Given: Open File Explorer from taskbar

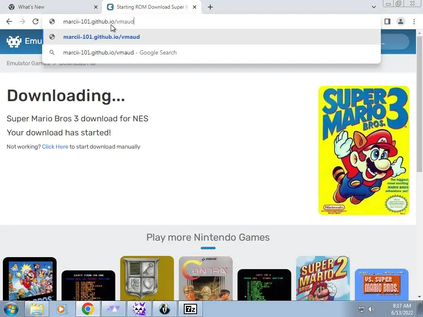Looking at the screenshot, I should [x=36, y=309].
